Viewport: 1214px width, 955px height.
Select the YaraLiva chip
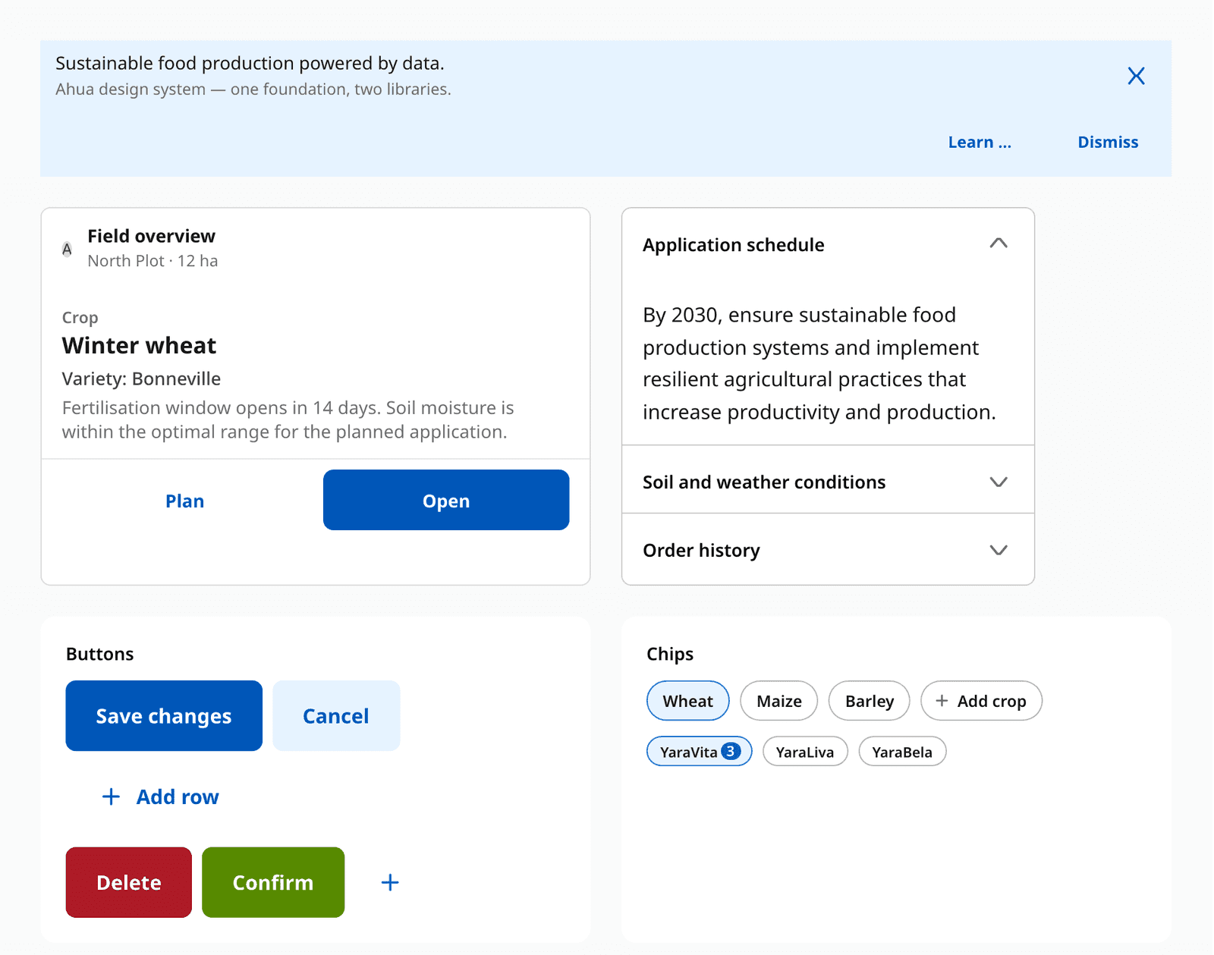[x=805, y=752]
